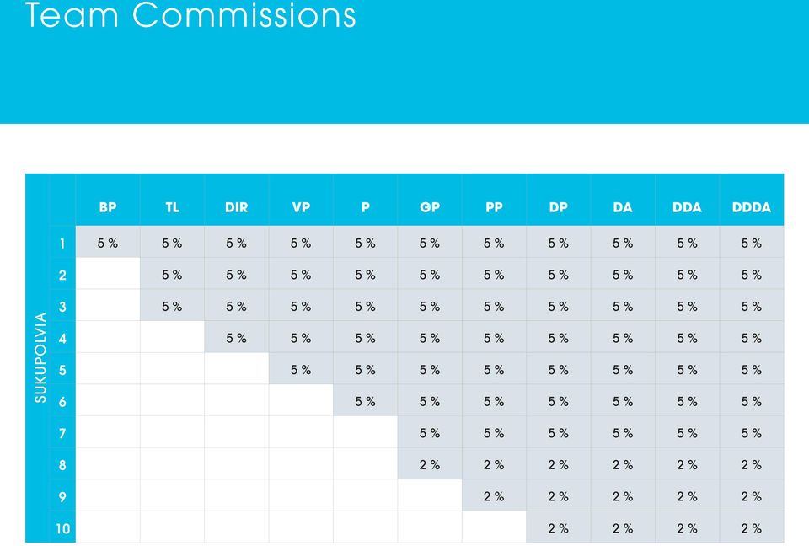
Task: Click the DP column header
Action: [558, 207]
